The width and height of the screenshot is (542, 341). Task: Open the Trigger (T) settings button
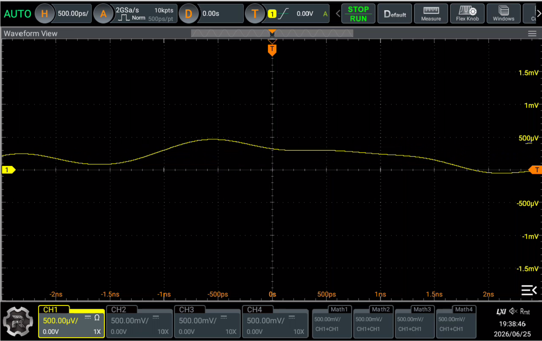point(255,14)
